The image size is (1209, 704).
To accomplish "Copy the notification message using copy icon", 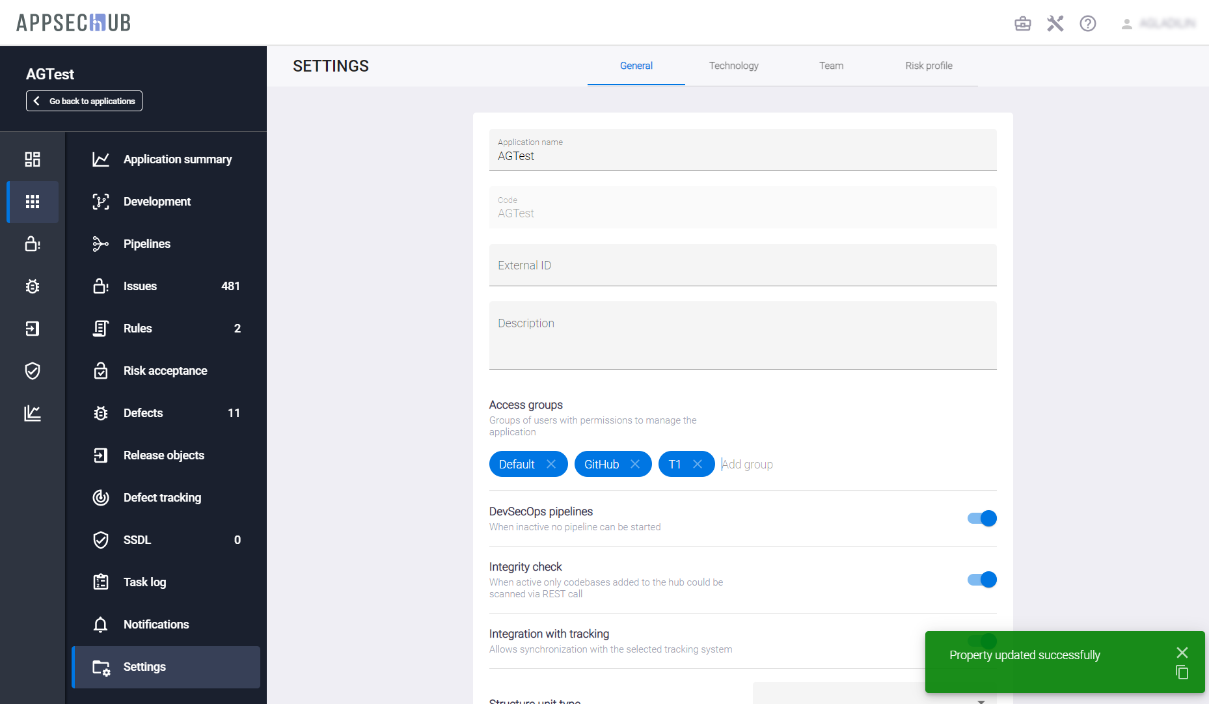I will click(1182, 673).
